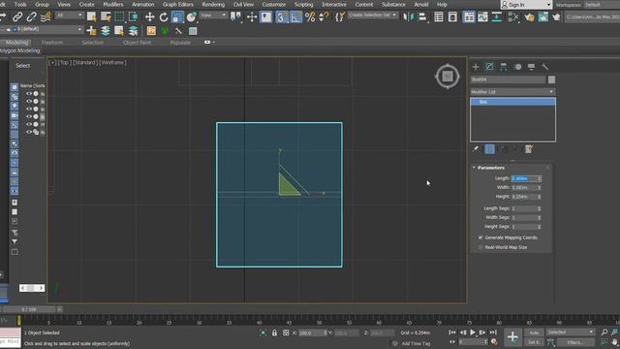Image resolution: width=620 pixels, height=349 pixels.
Task: Open the Modifiers menu
Action: pos(112,4)
